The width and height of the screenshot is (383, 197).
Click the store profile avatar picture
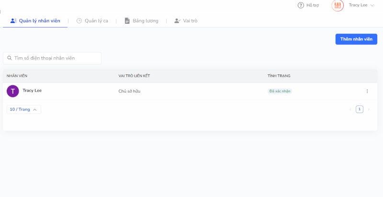[x=338, y=5]
